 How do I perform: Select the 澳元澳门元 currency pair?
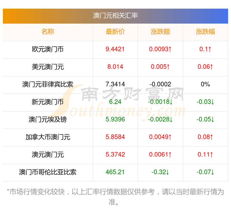coord(48,155)
